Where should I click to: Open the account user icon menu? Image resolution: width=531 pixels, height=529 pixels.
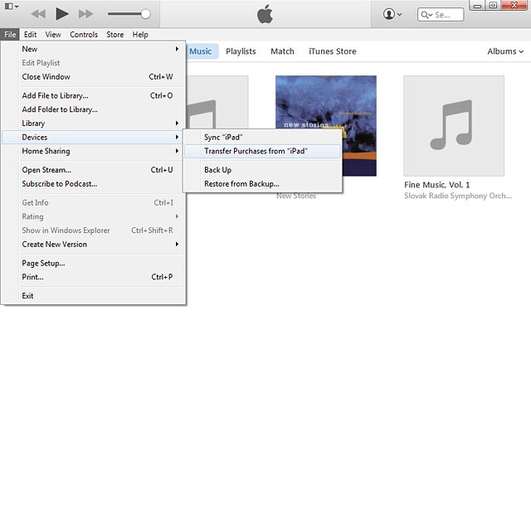tap(392, 14)
